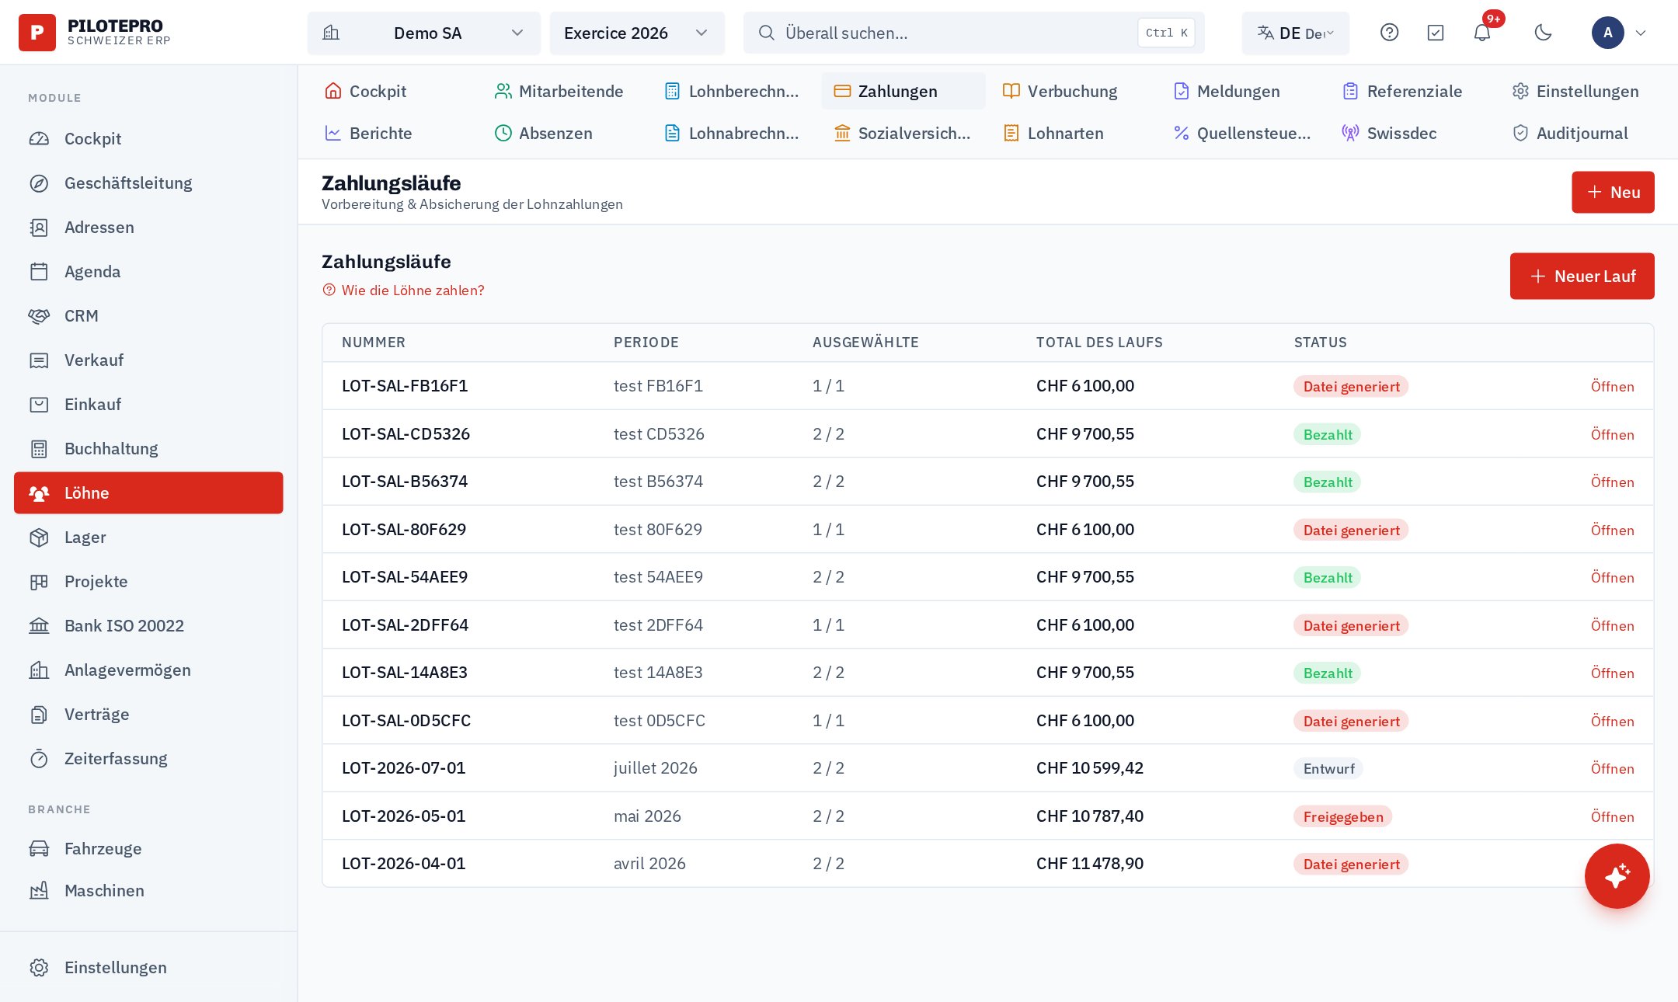Open Verträge module in sidebar
This screenshot has height=1002, width=1678.
coord(148,714)
